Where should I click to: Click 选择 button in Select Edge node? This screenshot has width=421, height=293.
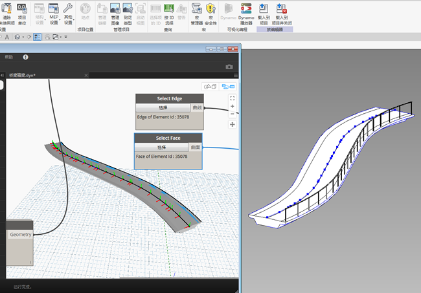pyautogui.click(x=163, y=108)
